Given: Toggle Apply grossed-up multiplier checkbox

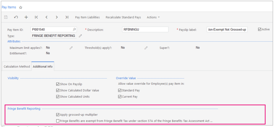Looking at the screenshot, I should click(x=58, y=115).
